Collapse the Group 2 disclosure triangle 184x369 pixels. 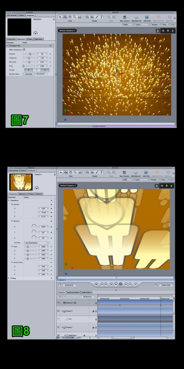pos(63,327)
